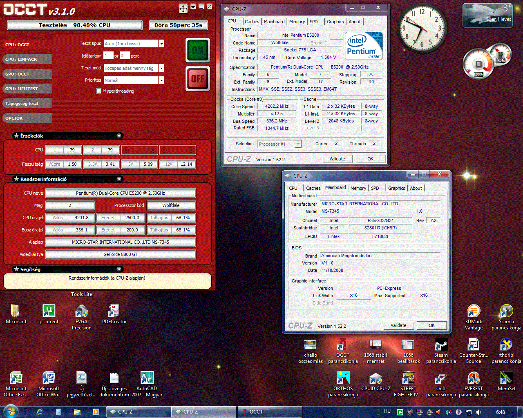Open the Prioritás dropdown

pos(161,80)
